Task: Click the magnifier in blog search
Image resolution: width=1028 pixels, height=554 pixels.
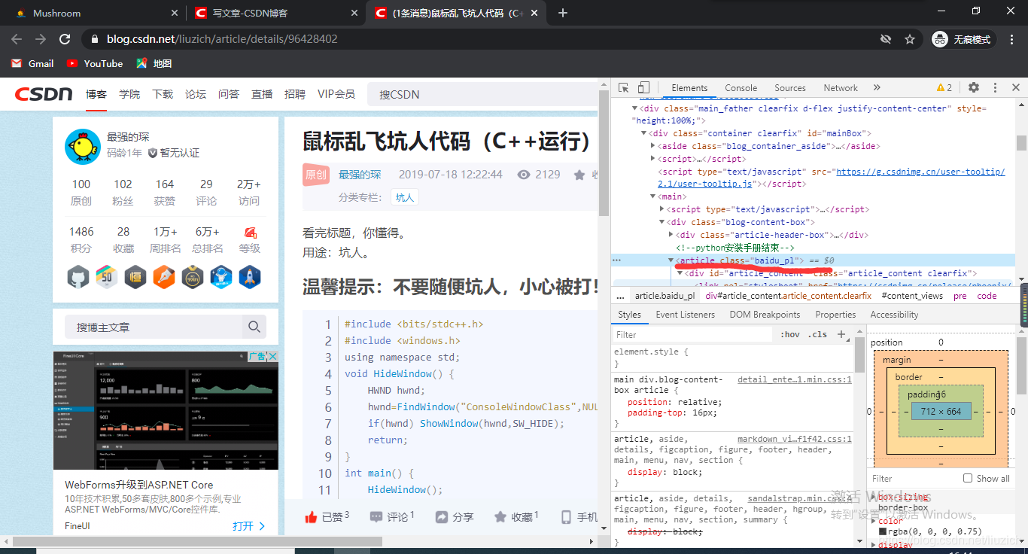Action: click(x=254, y=327)
